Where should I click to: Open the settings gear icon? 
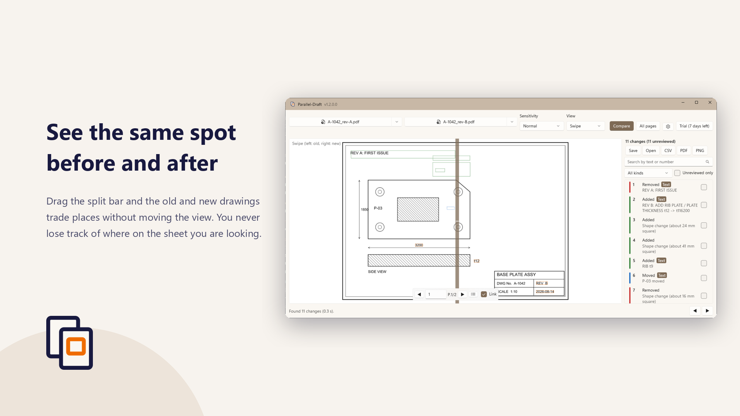pyautogui.click(x=668, y=126)
